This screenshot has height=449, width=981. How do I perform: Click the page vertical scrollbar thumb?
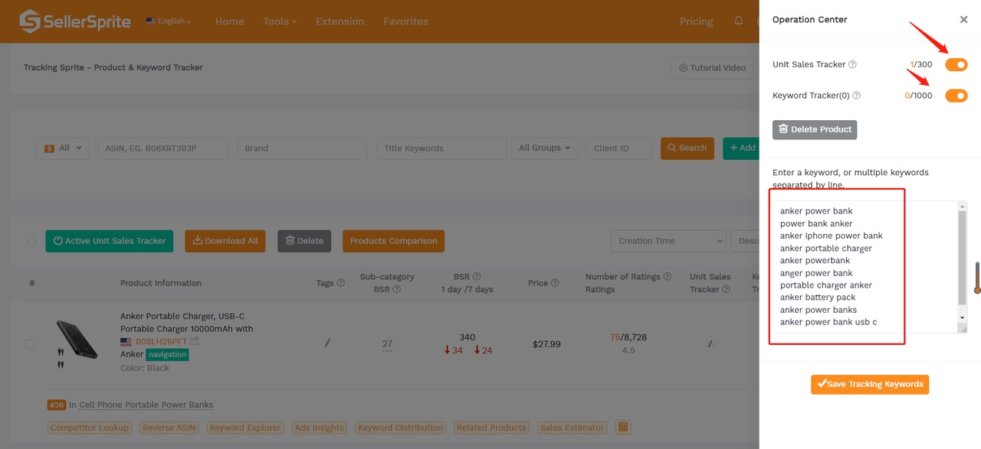977,278
